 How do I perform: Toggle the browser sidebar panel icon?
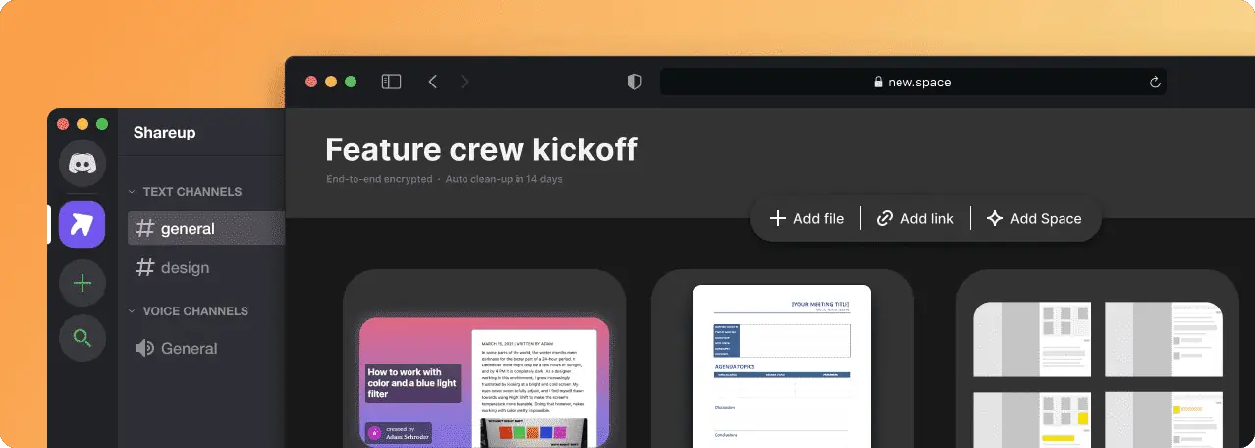(x=391, y=82)
